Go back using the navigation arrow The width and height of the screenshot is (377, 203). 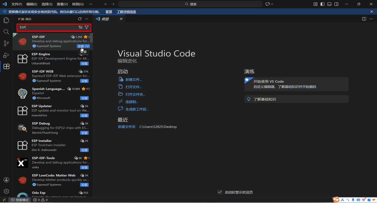(106, 4)
